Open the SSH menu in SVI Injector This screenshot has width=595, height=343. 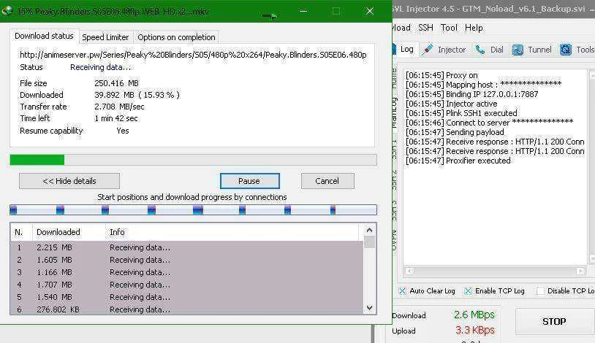click(x=425, y=28)
